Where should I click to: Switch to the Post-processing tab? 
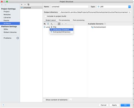(79, 20)
